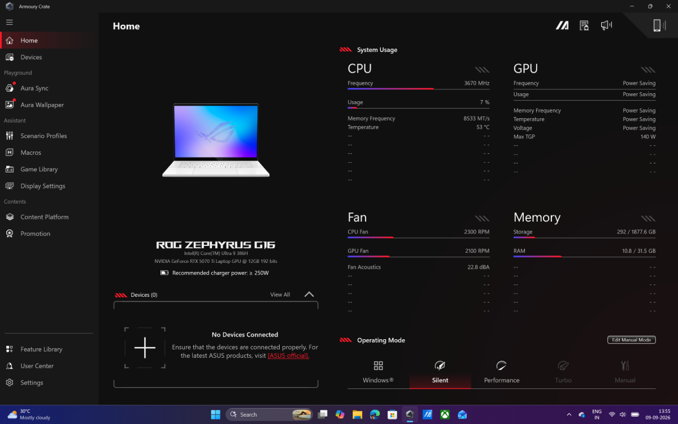
Task: Select the Windows operating mode
Action: tap(379, 373)
